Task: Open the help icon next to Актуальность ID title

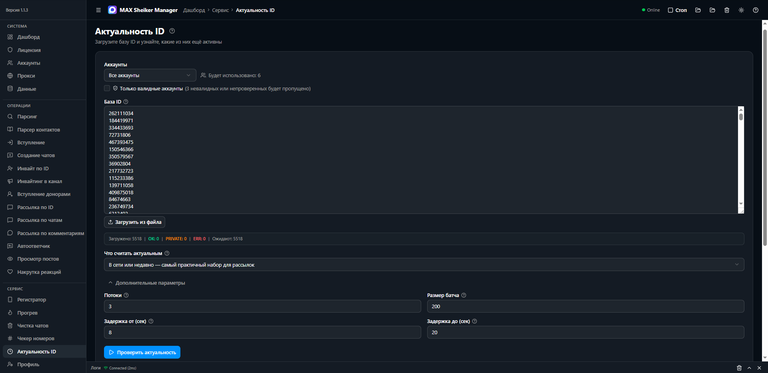Action: point(172,31)
